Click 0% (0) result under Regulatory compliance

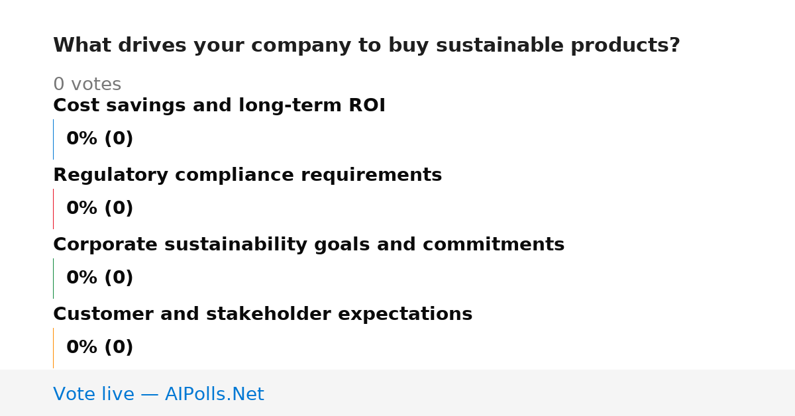99,209
